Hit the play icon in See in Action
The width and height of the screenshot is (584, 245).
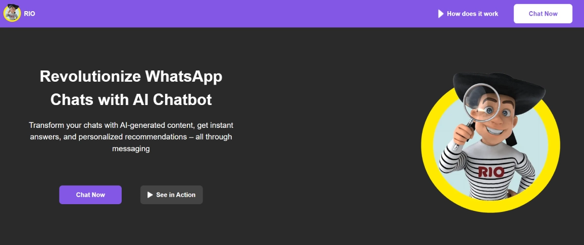coord(150,195)
